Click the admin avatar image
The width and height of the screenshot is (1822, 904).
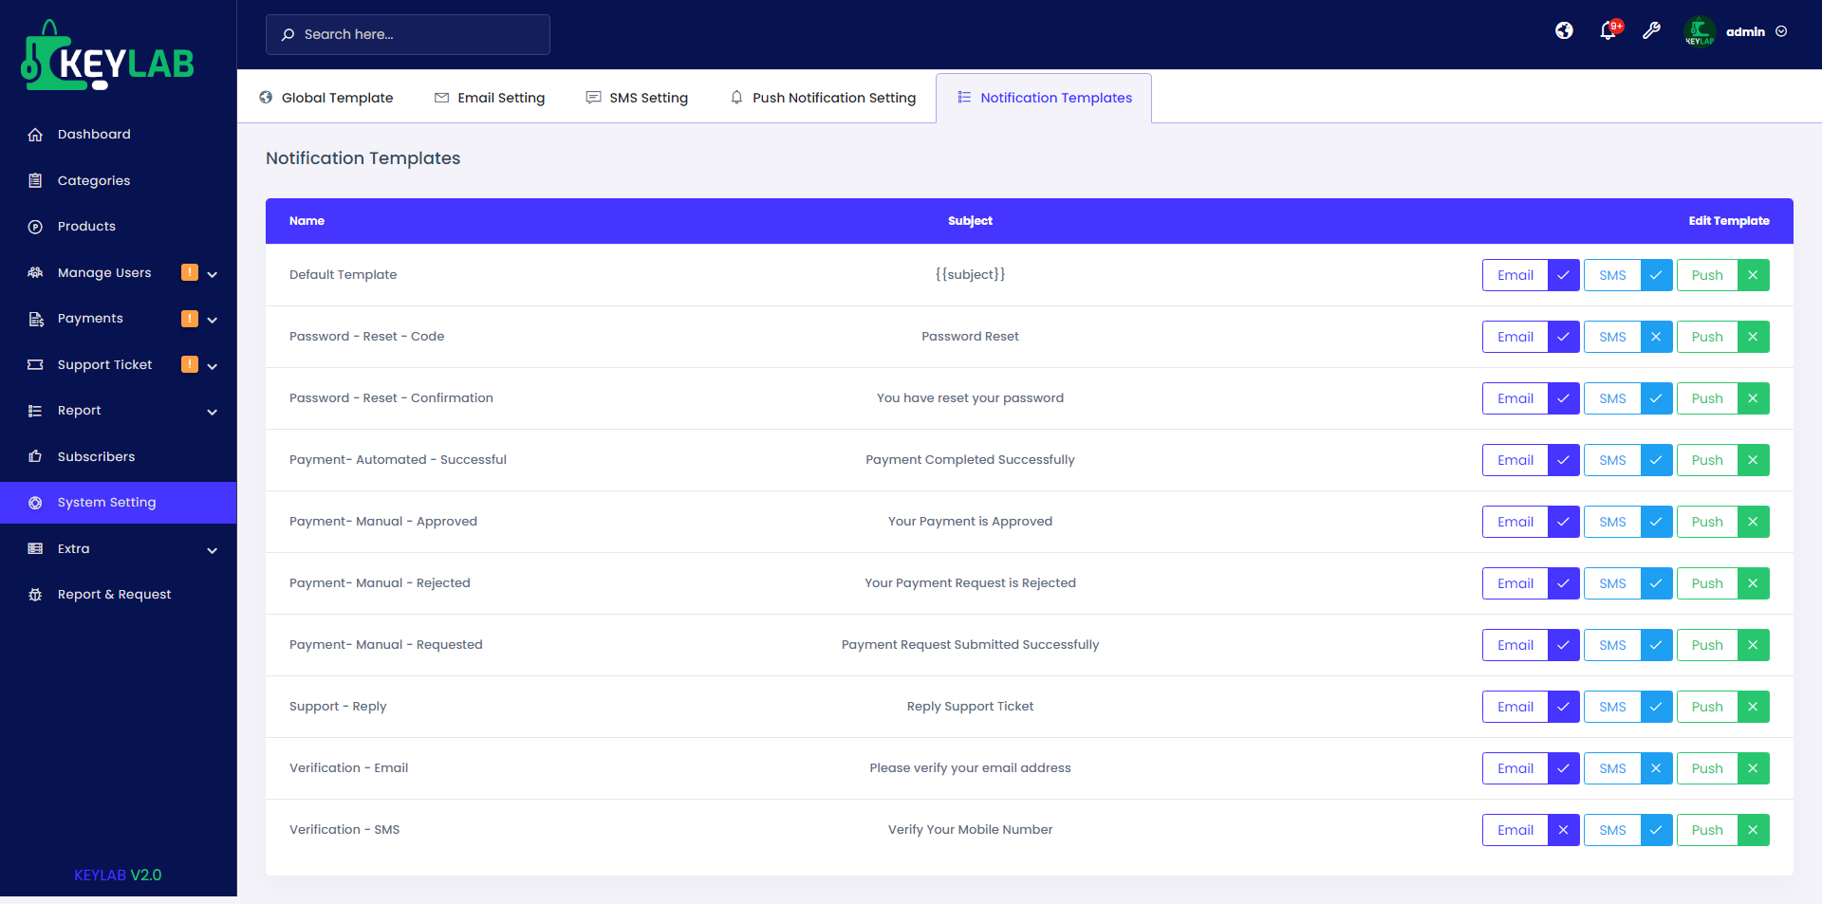click(x=1700, y=31)
